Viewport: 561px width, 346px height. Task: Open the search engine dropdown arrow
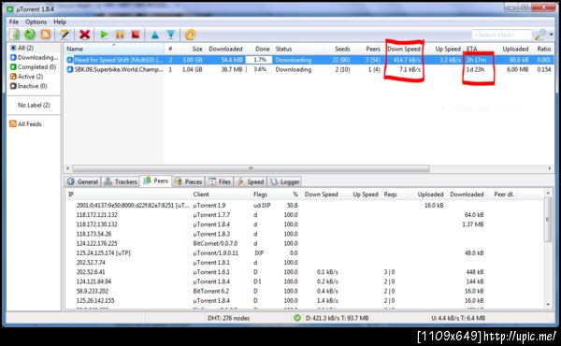click(552, 35)
